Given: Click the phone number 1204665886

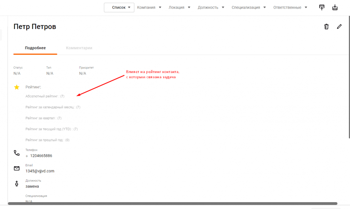Looking at the screenshot, I should coord(41,156).
